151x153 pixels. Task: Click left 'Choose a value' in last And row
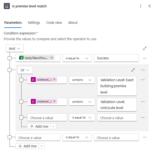(38, 137)
